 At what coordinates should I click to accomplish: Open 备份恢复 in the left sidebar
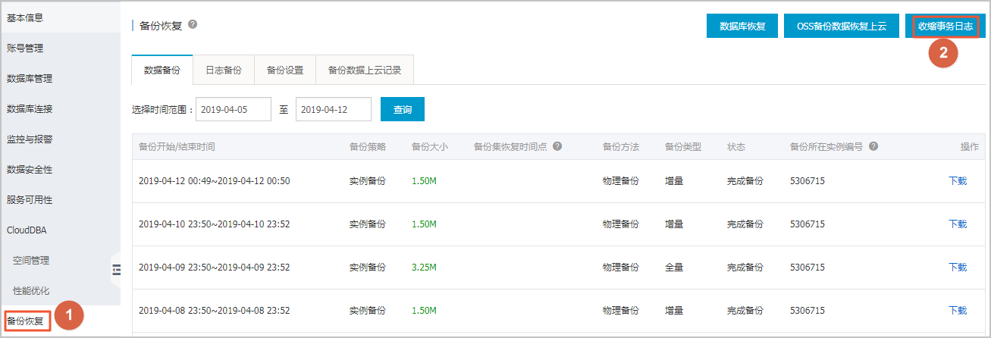click(x=28, y=321)
